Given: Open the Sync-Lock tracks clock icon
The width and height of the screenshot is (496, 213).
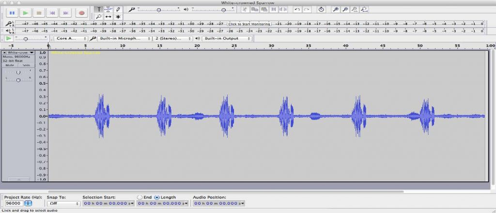Looking at the screenshot, I should pos(321,10).
